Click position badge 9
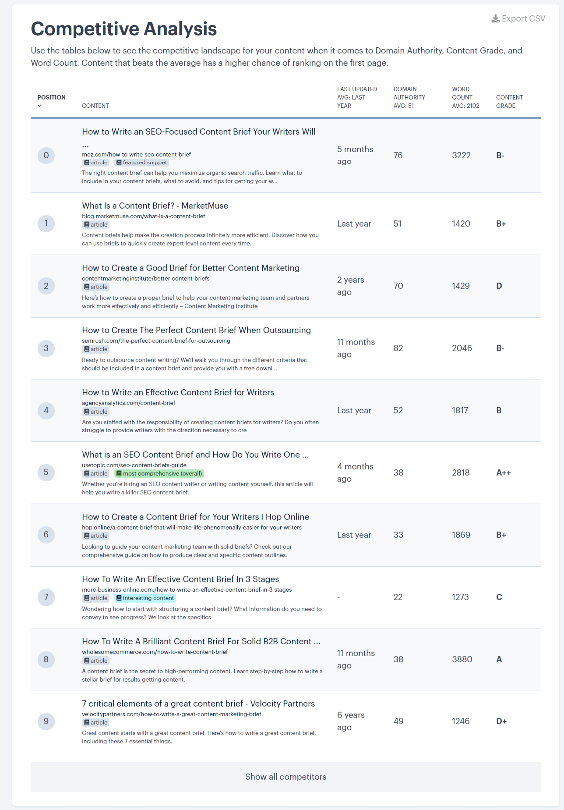Screen dimensions: 564x810 point(46,721)
